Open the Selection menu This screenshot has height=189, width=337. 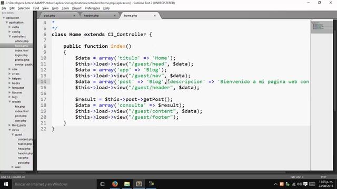click(24, 8)
